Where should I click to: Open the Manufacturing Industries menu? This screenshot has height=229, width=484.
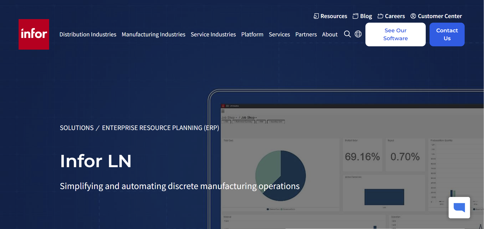coord(153,34)
